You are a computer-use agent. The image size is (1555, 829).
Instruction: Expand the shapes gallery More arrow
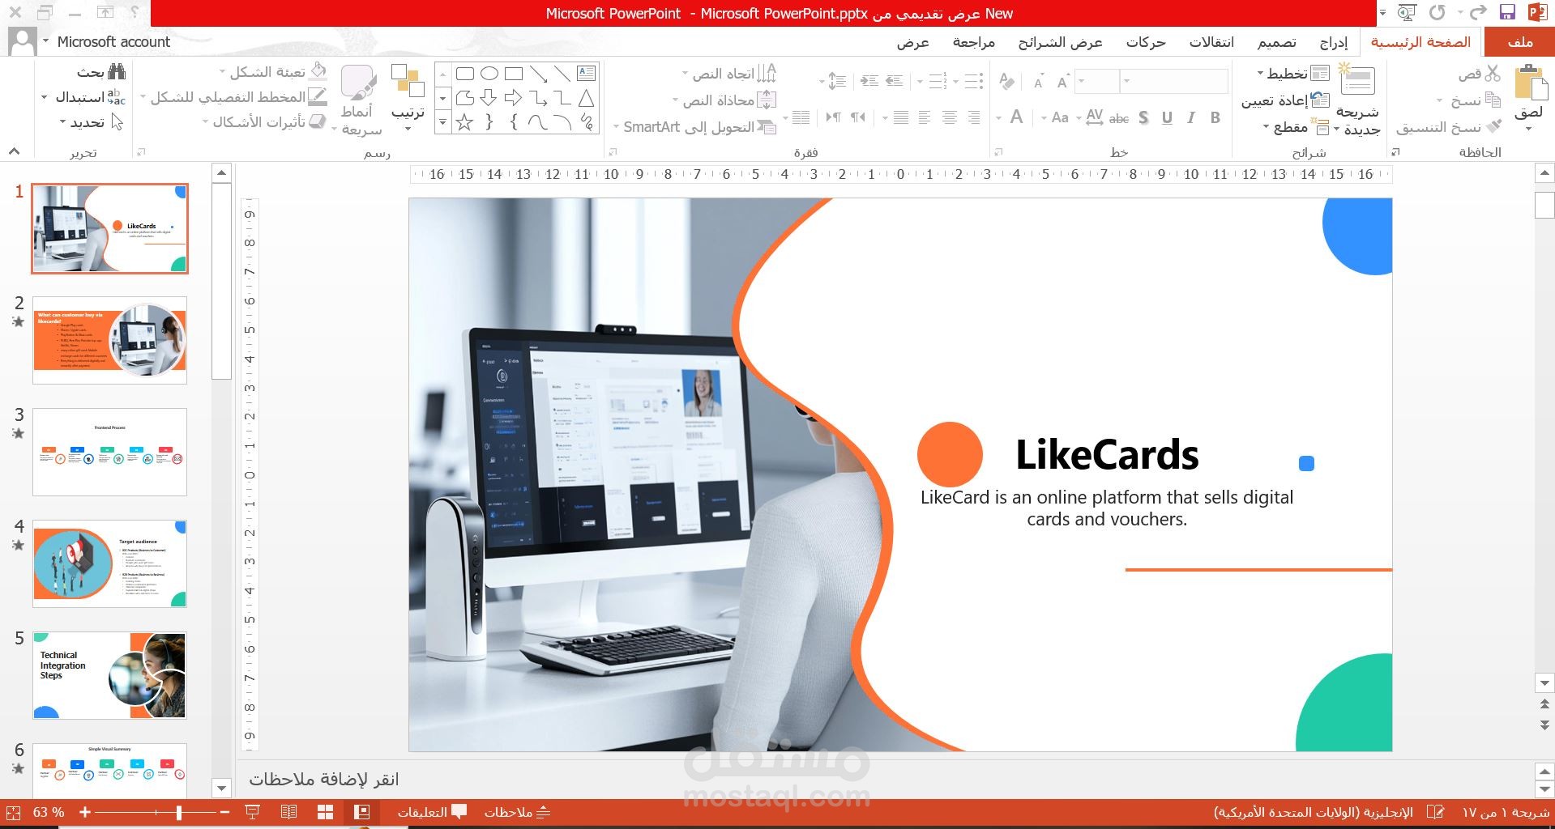442,123
